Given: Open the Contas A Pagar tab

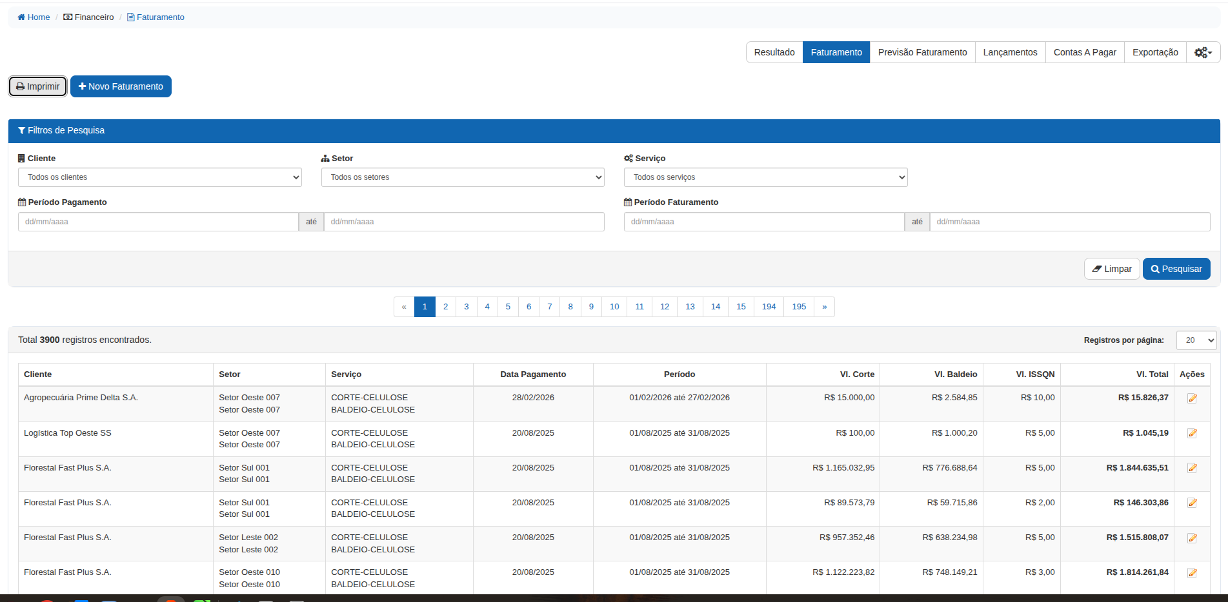Looking at the screenshot, I should [x=1085, y=52].
